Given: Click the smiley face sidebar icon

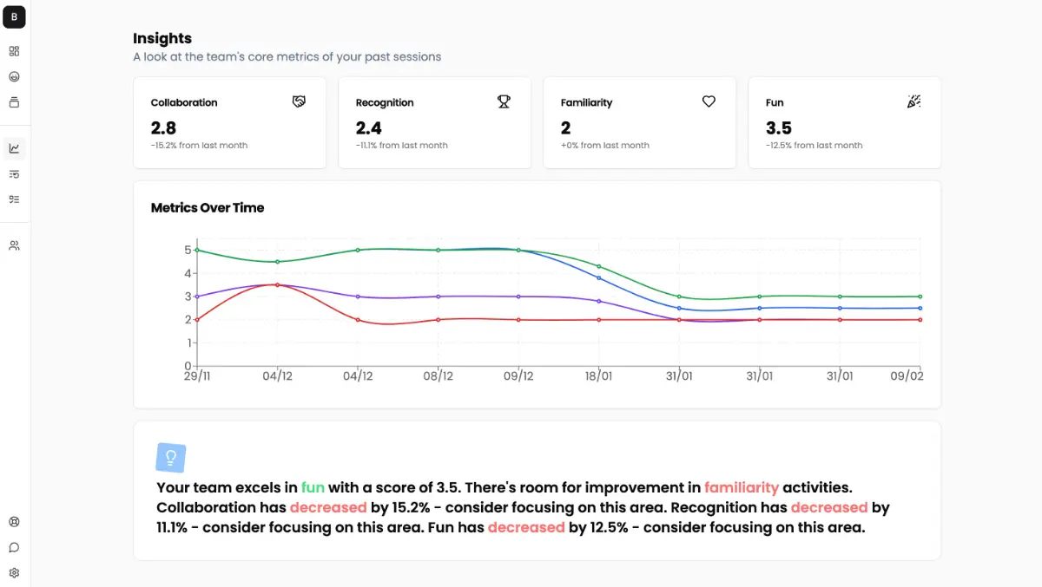Looking at the screenshot, I should click(14, 76).
